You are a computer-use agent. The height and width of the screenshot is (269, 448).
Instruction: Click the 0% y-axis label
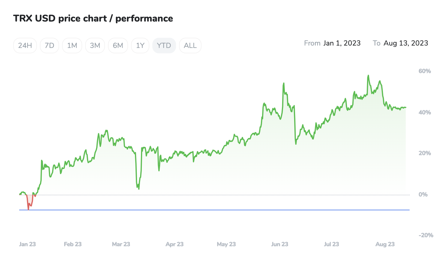[423, 194]
